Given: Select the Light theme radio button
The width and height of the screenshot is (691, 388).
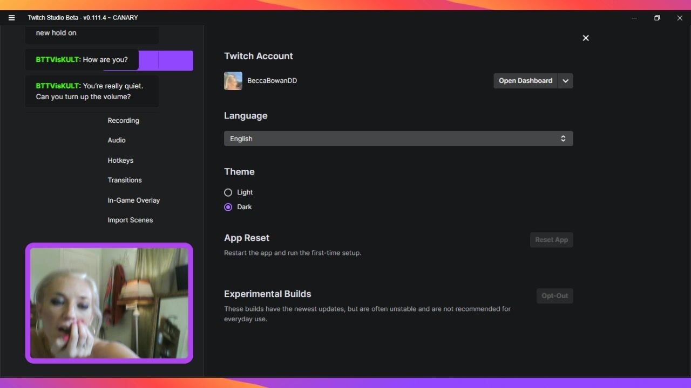Looking at the screenshot, I should [x=228, y=192].
